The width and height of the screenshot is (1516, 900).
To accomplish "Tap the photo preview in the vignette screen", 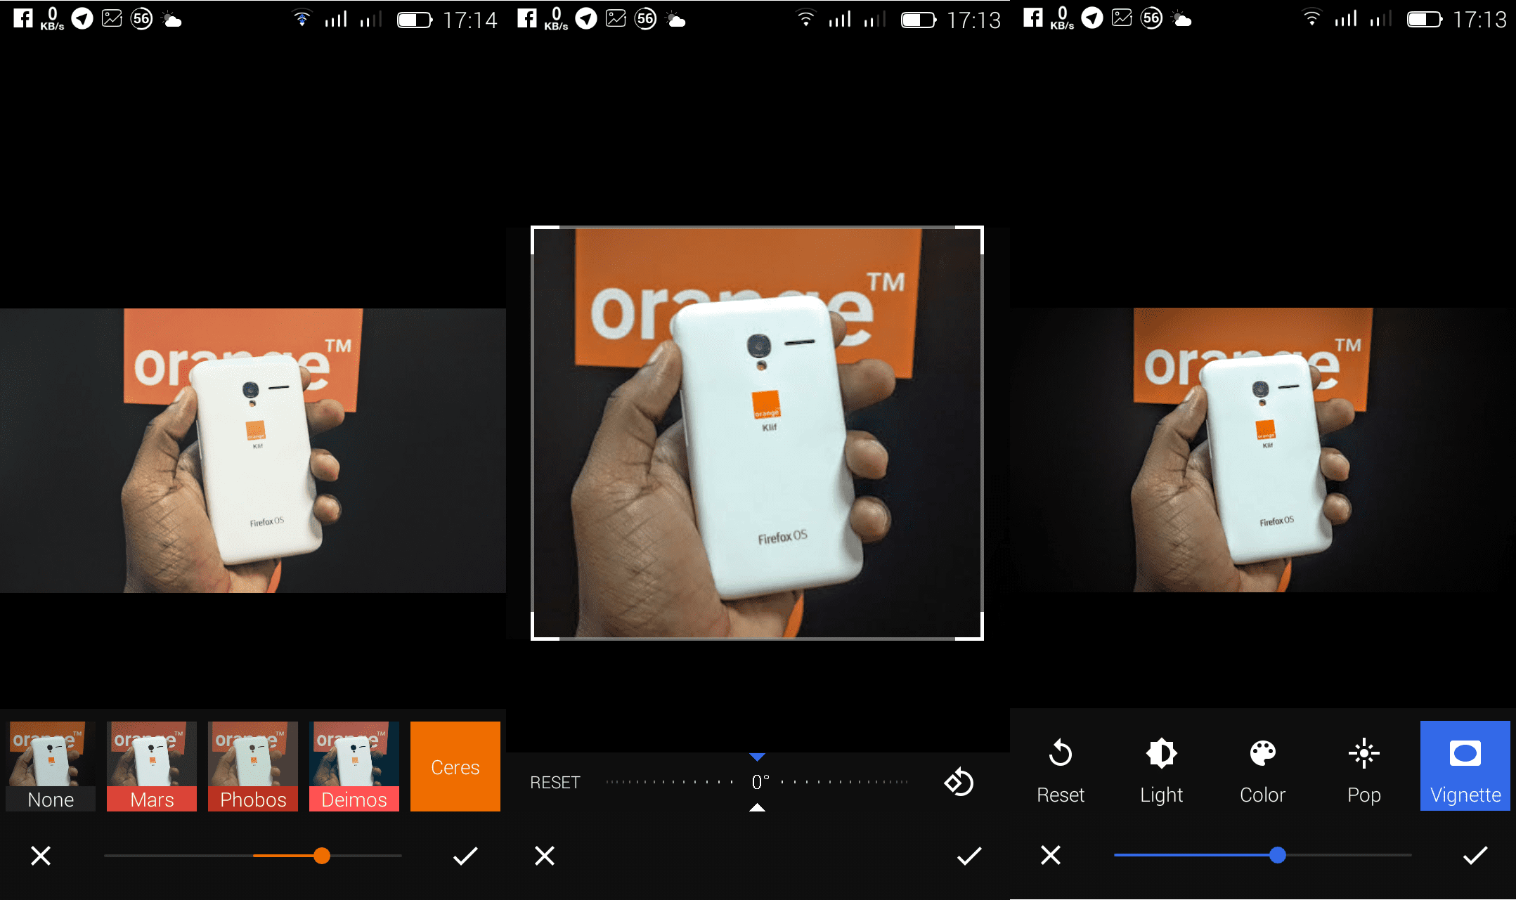I will pyautogui.click(x=1263, y=450).
